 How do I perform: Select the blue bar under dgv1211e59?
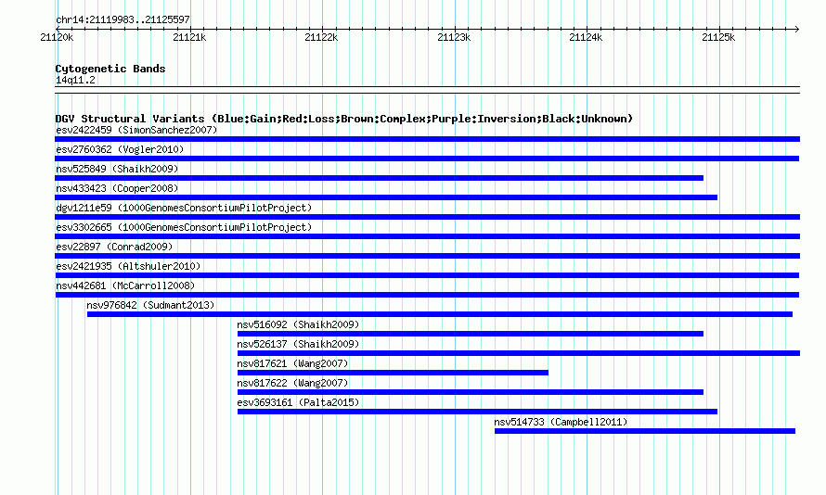427,217
